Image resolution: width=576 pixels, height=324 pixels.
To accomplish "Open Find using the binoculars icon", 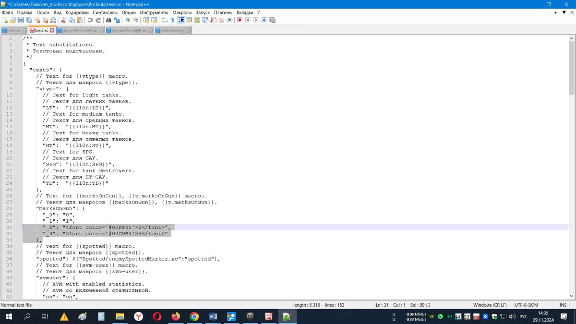I will click(108, 20).
